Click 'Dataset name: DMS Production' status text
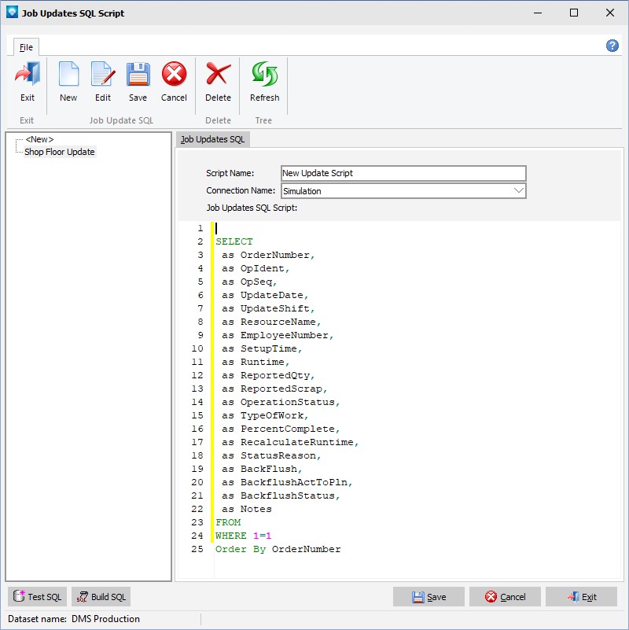This screenshot has height=630, width=629. click(74, 619)
